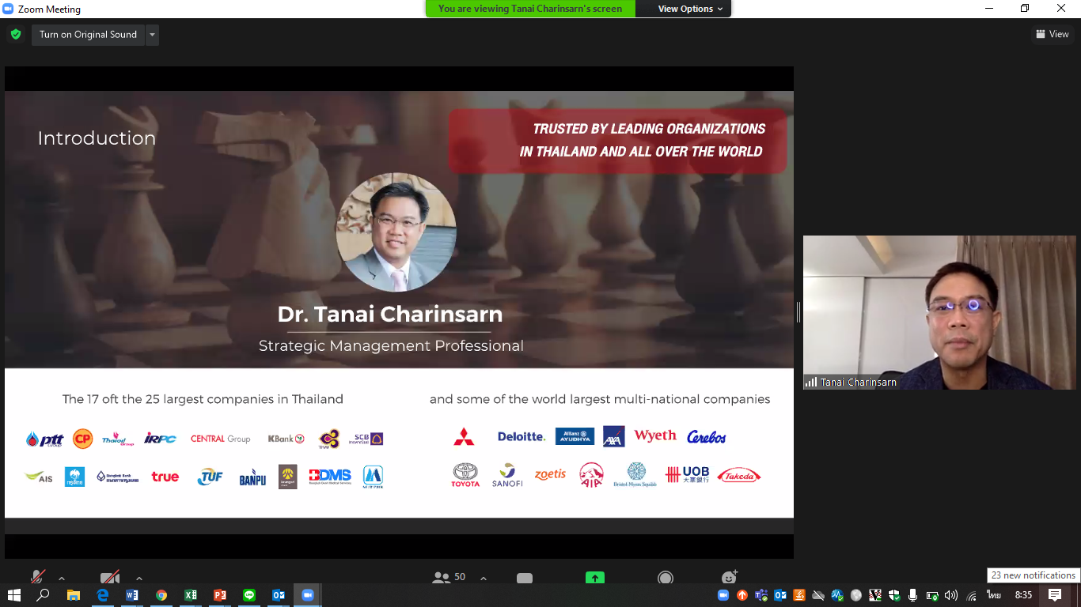Open PowerPoint from the taskbar
The height and width of the screenshot is (607, 1081).
(x=220, y=595)
